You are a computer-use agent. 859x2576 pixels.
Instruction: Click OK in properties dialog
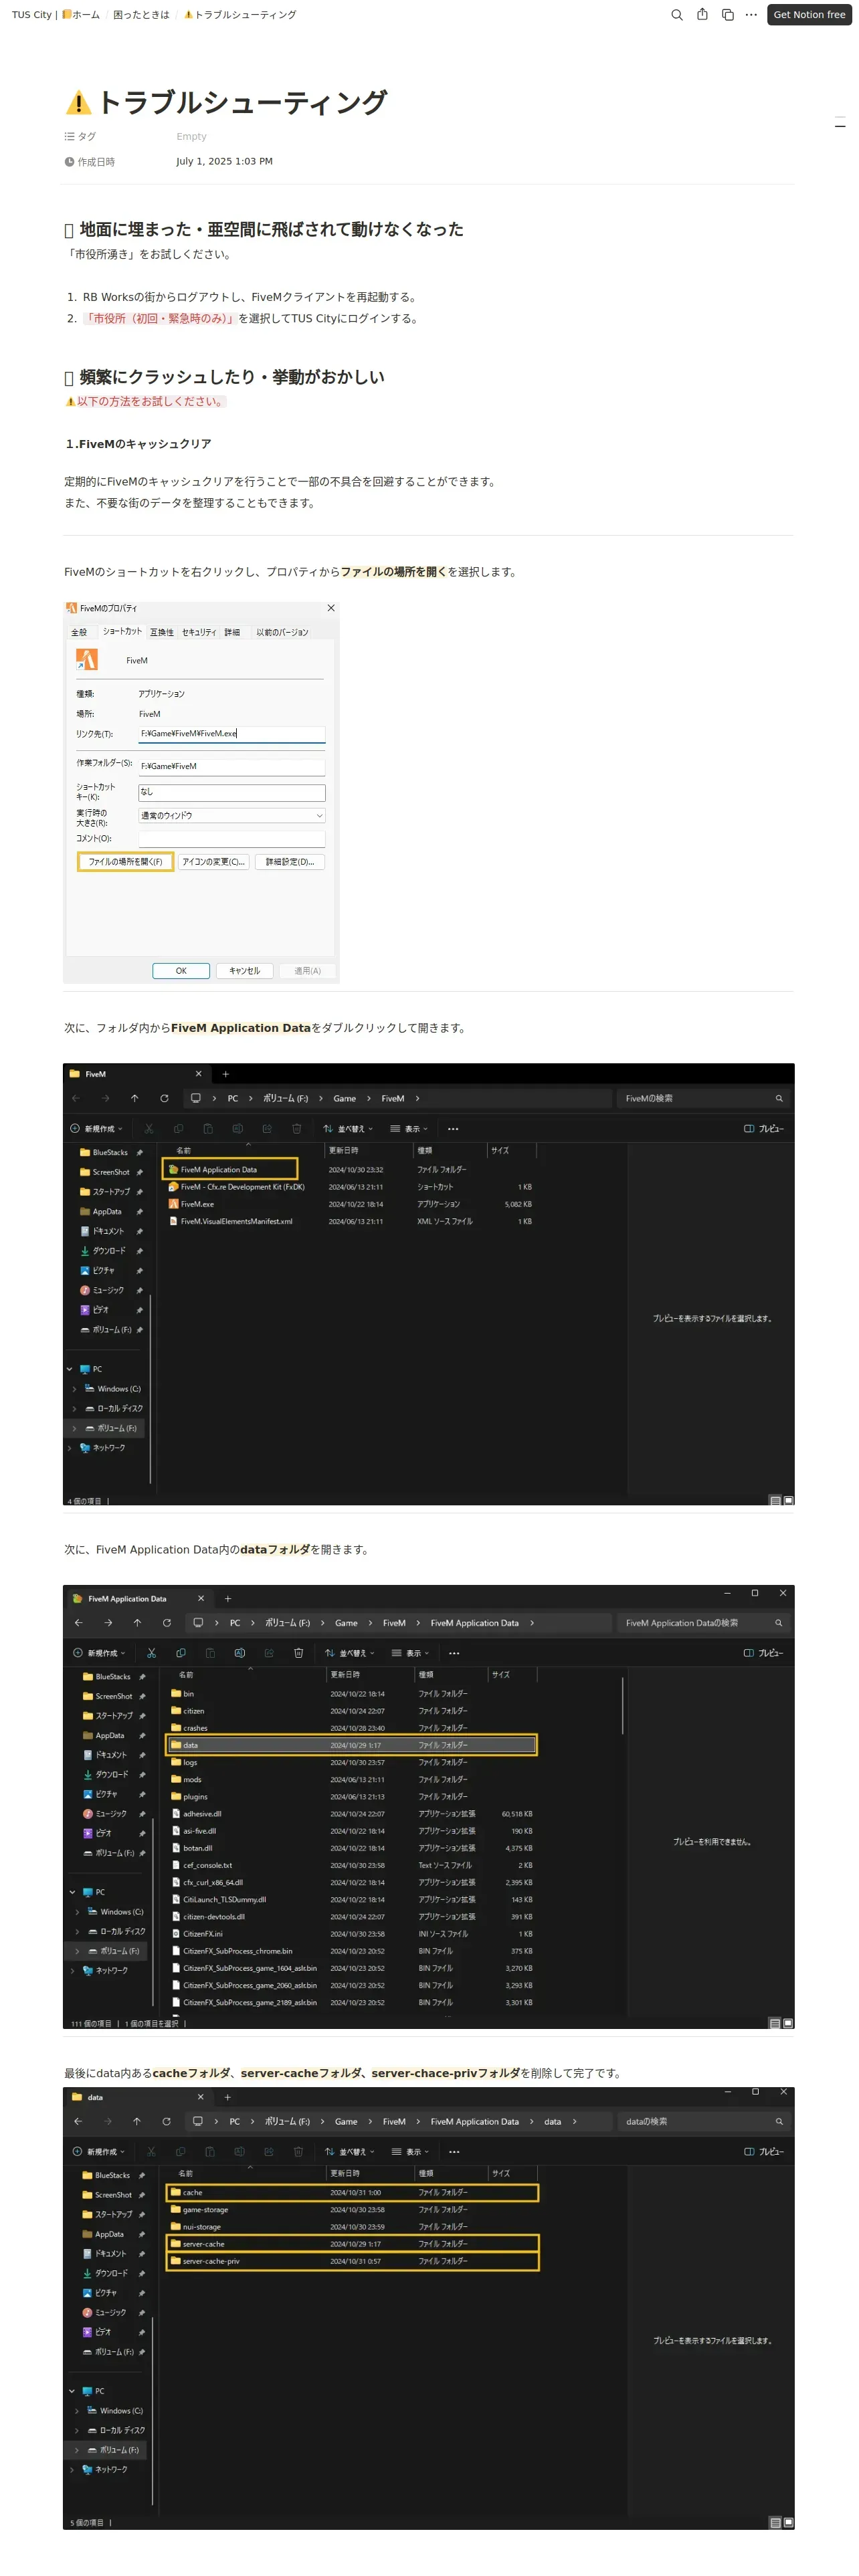pyautogui.click(x=181, y=970)
